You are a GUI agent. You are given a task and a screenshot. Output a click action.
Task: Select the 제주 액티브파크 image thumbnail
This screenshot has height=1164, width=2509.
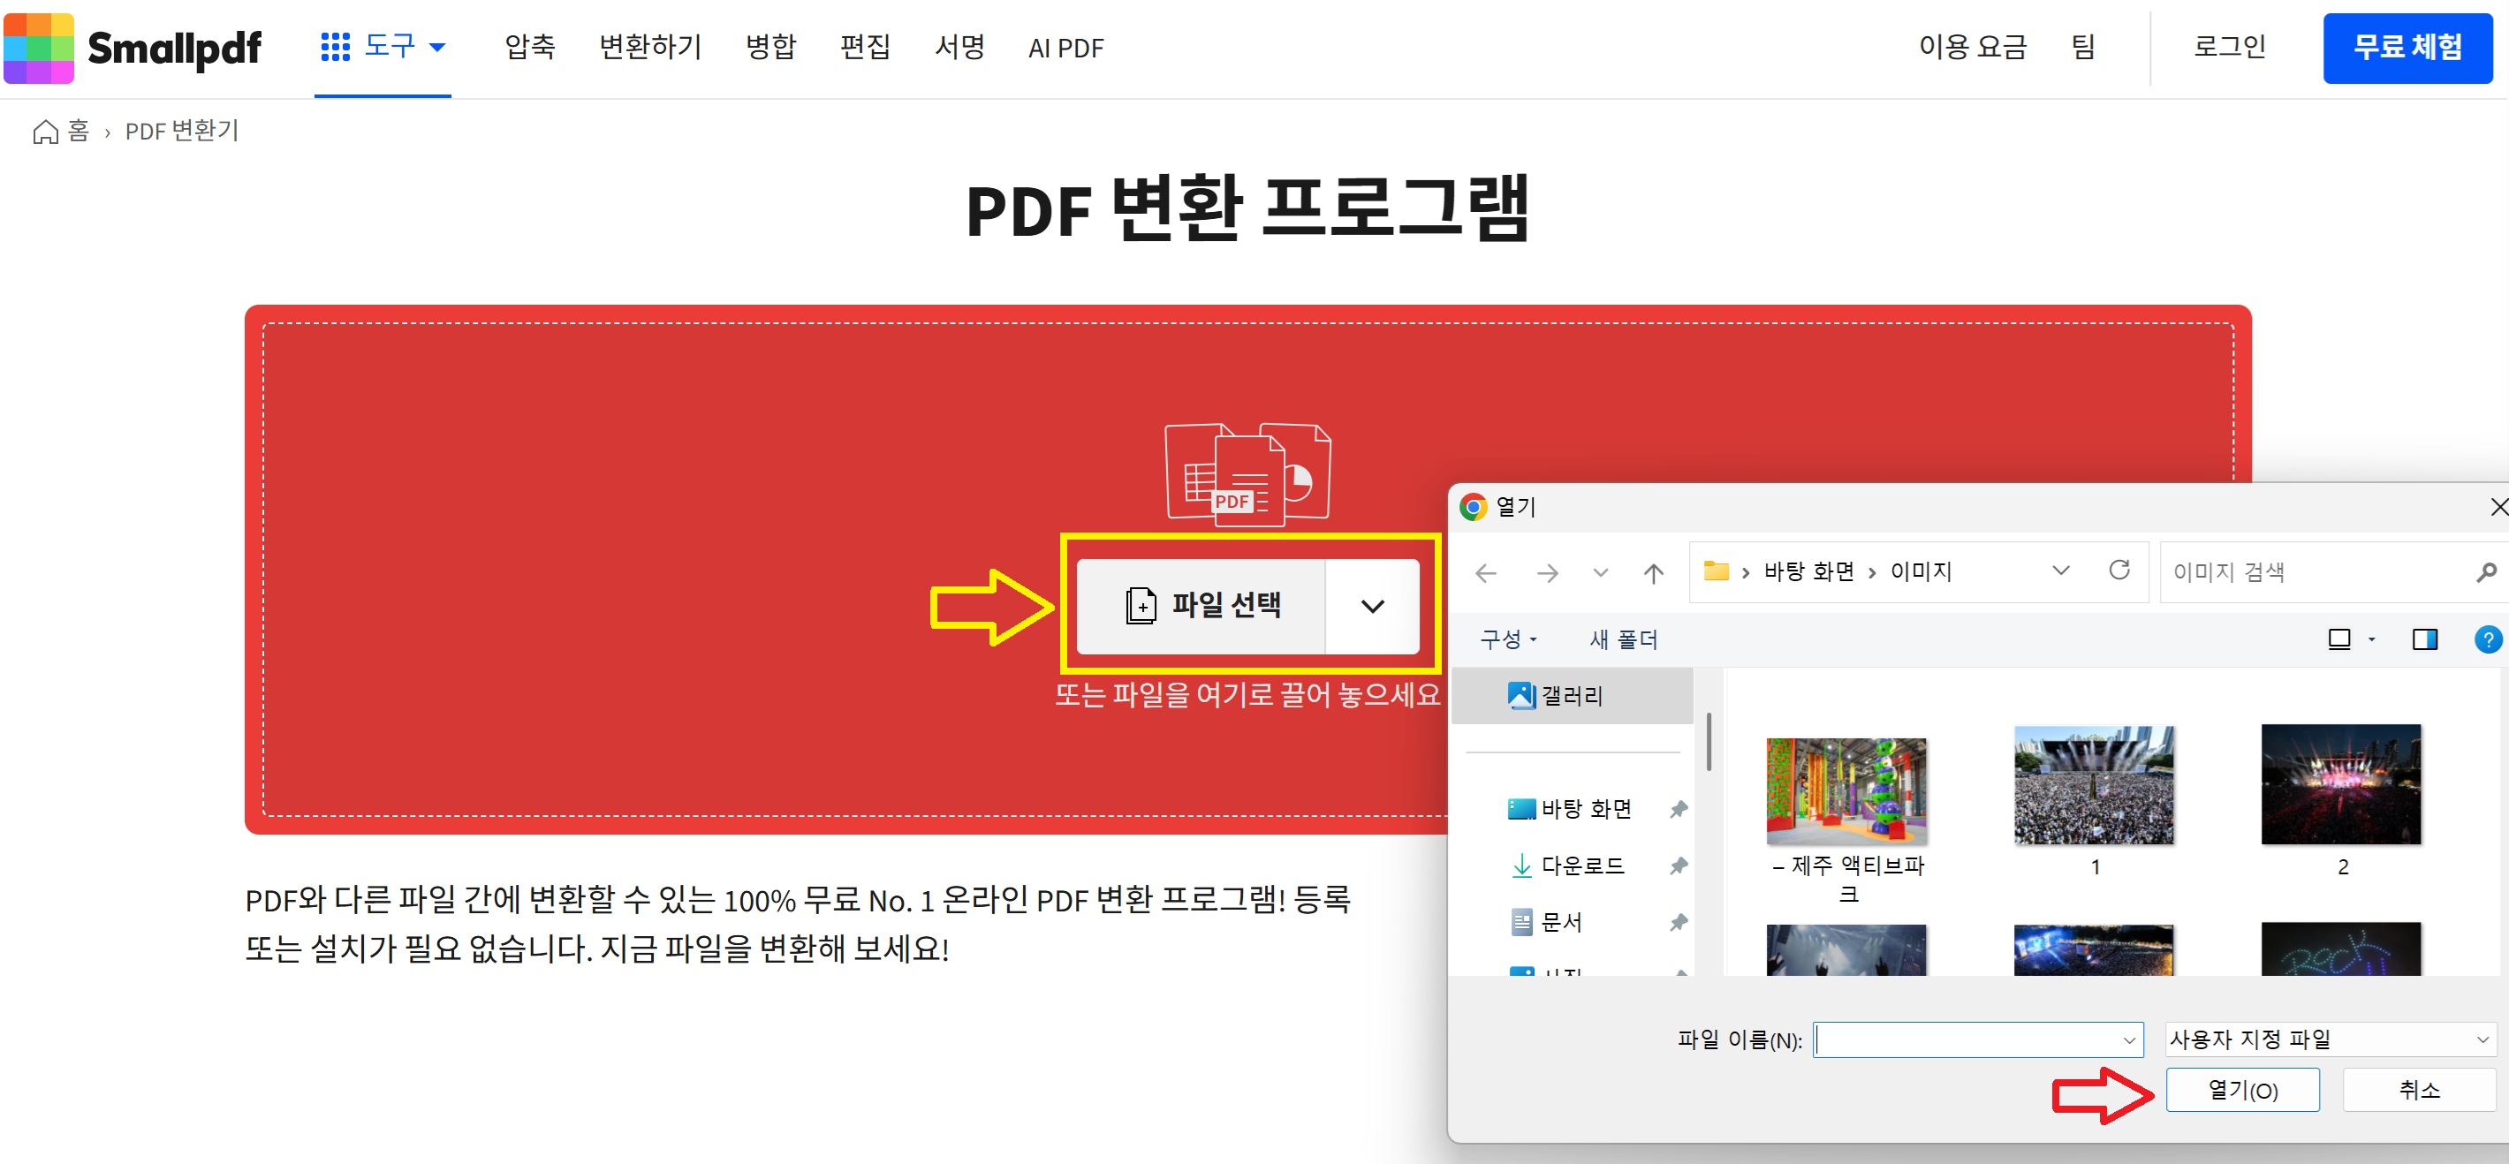(1846, 792)
